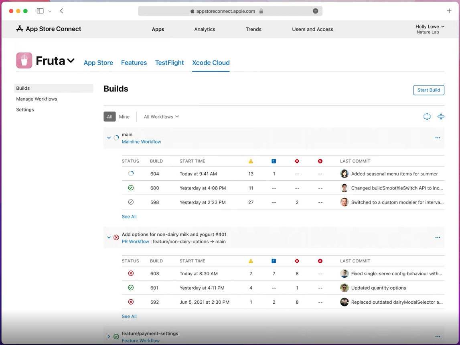The image size is (460, 345).
Task: Collapse all build groups icon
Action: click(441, 116)
